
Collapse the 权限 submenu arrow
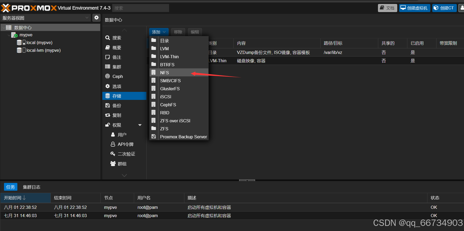point(140,125)
